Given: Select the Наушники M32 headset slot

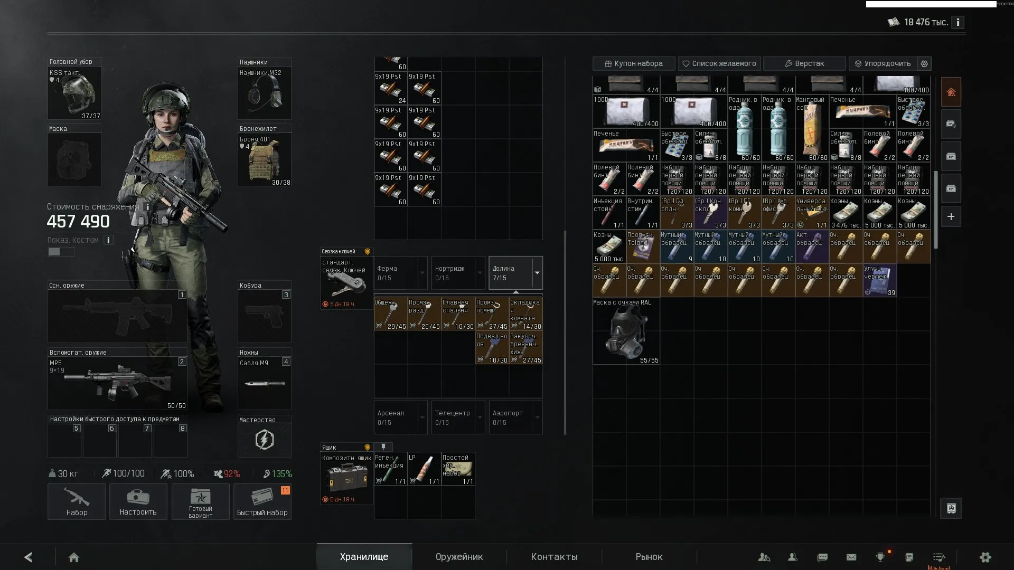Looking at the screenshot, I should tap(264, 93).
